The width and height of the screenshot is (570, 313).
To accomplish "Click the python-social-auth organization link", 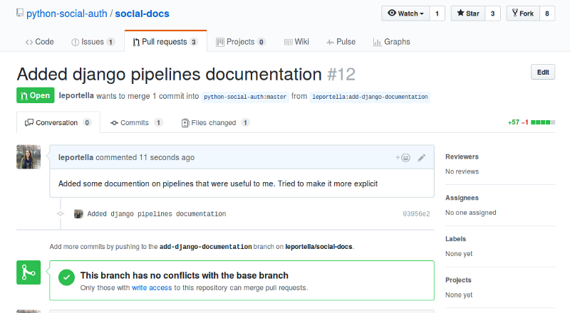I will coord(66,14).
